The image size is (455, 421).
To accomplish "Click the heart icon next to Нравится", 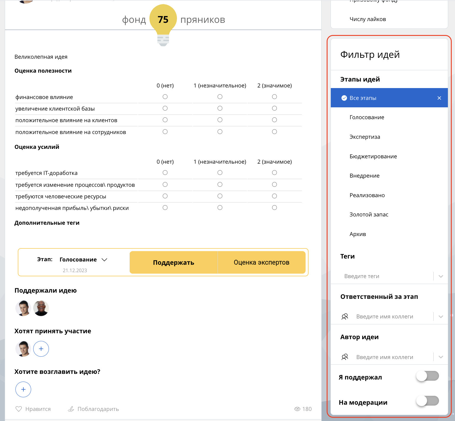I will click(x=19, y=409).
